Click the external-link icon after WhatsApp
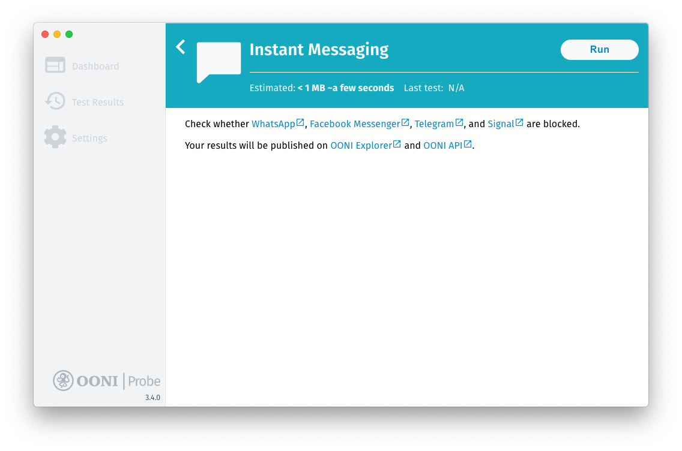The width and height of the screenshot is (682, 451). pos(301,123)
